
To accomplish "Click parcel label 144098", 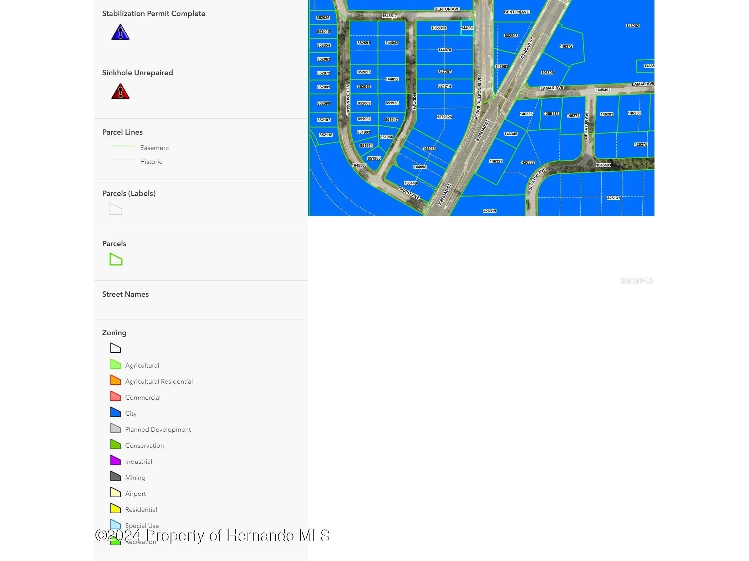I will pyautogui.click(x=420, y=167).
